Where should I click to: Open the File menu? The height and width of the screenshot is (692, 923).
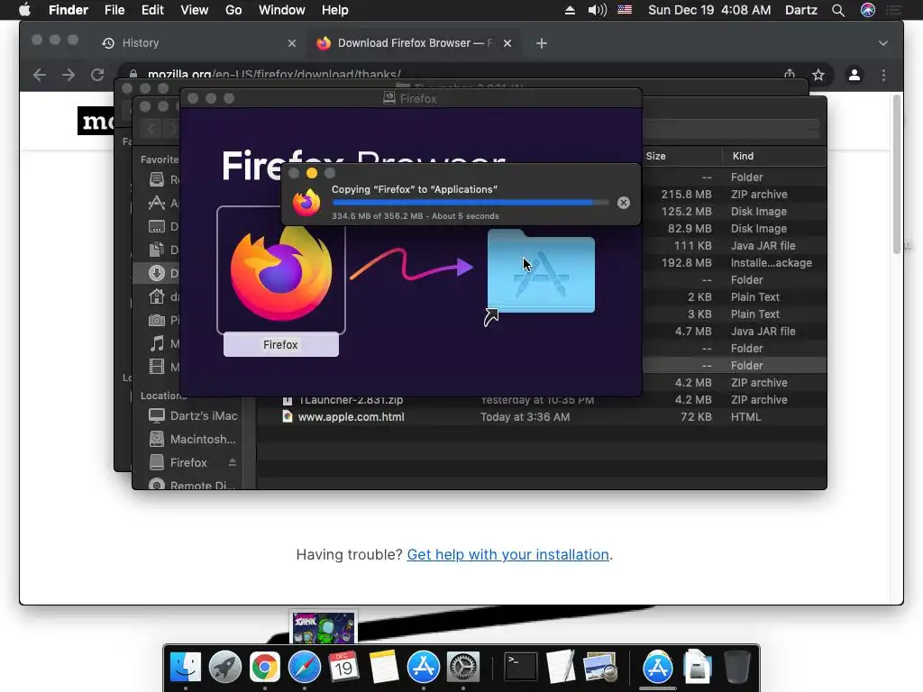[114, 10]
